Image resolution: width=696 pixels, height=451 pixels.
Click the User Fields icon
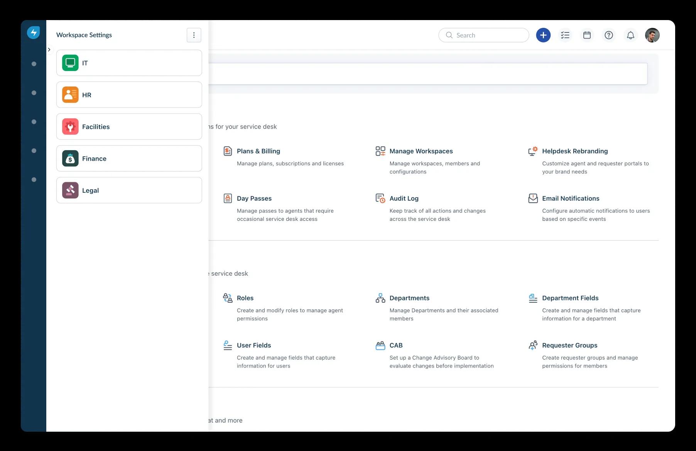click(228, 345)
